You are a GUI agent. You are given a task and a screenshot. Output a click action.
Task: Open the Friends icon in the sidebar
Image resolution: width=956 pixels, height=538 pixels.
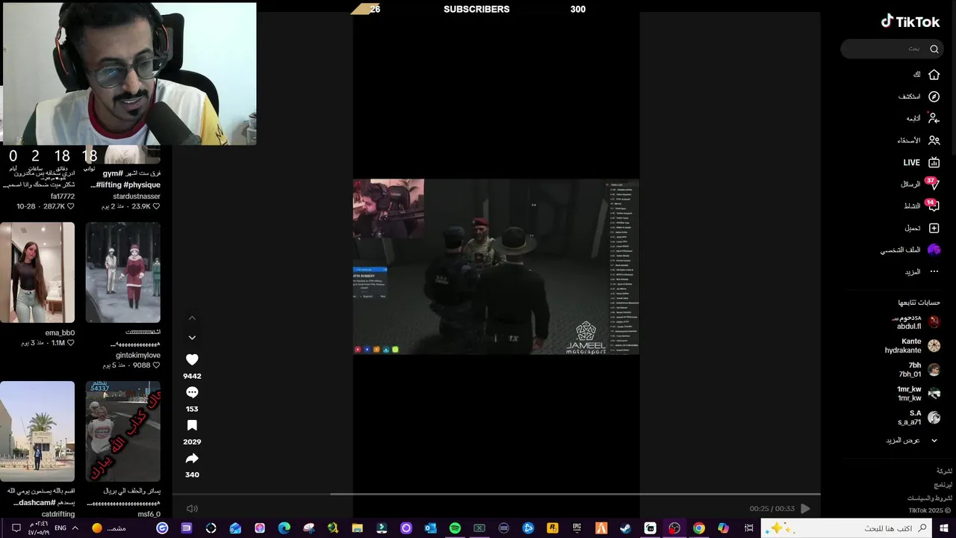pyautogui.click(x=934, y=140)
